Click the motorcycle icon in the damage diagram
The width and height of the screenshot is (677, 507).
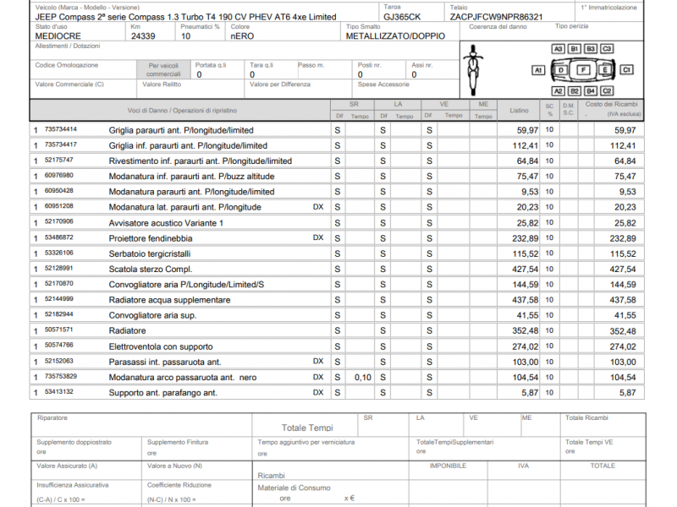(x=473, y=70)
